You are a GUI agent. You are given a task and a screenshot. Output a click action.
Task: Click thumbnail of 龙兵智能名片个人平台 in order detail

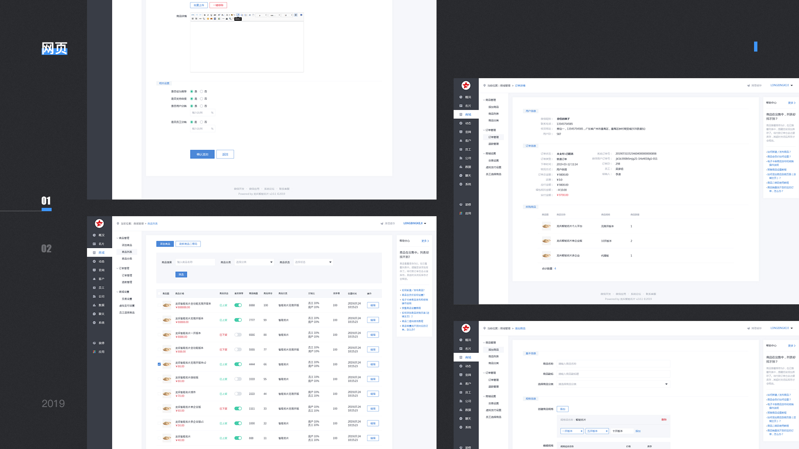pos(546,227)
